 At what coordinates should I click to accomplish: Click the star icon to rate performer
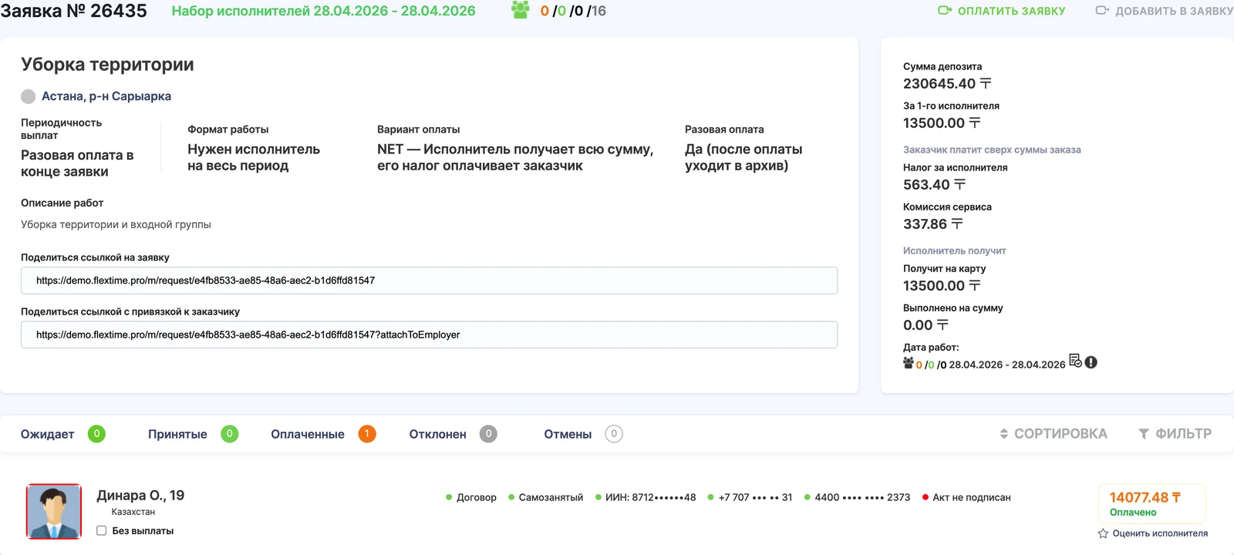pos(1103,533)
